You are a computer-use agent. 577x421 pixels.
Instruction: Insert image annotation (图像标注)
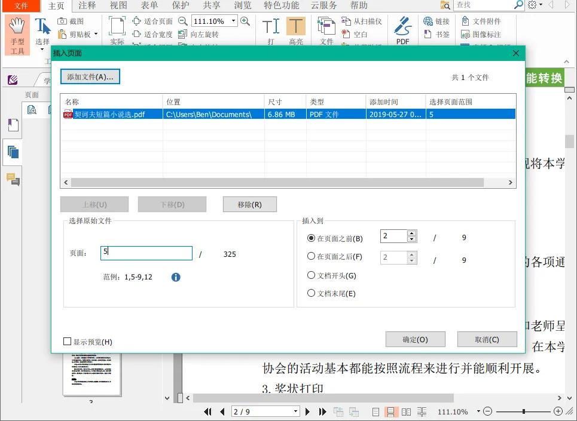click(x=481, y=35)
